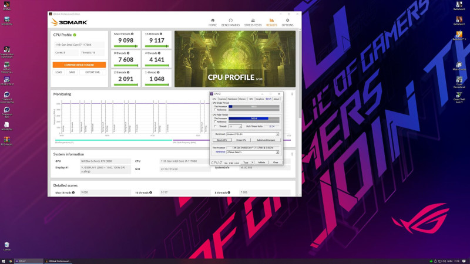This screenshot has height=264, width=470.
Task: Open the Options tab with the gear
Action: click(x=287, y=22)
